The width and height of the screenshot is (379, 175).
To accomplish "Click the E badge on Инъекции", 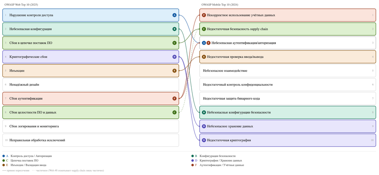I will pos(174,71).
